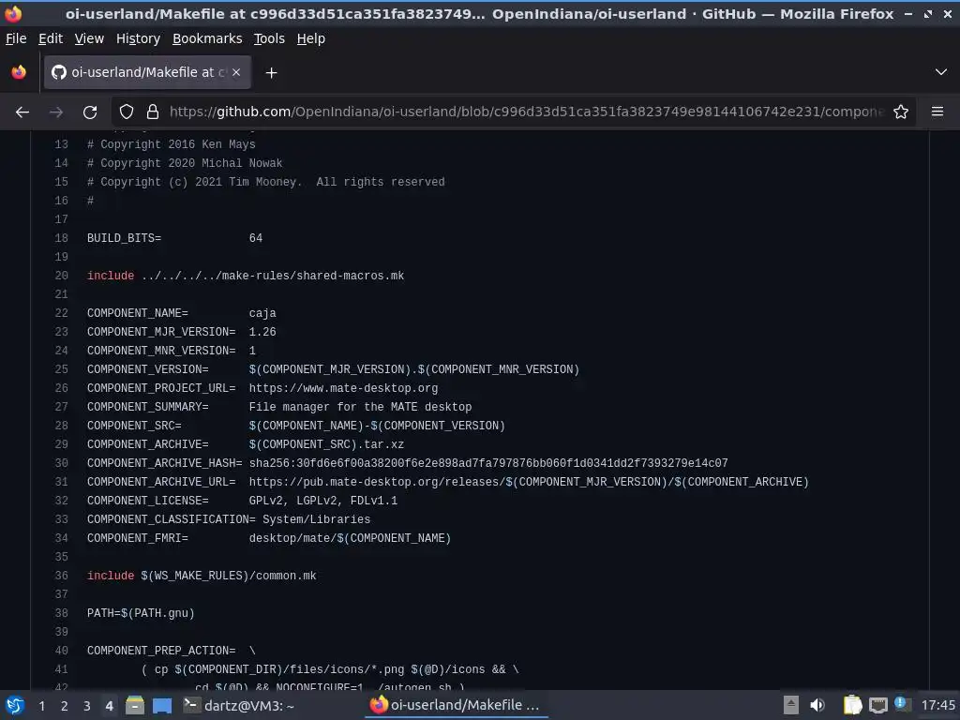Bookmark this page with the star
The image size is (960, 720).
(901, 112)
